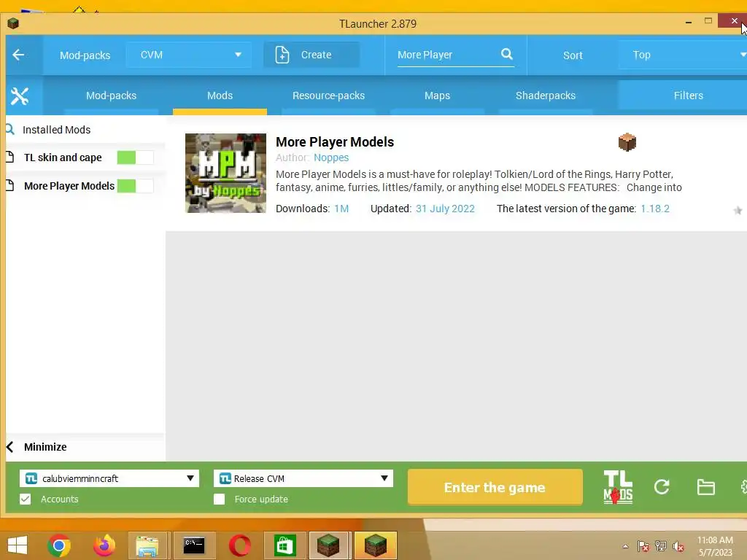Select the Mods tab
Screen dimensions: 747x560
click(x=220, y=96)
